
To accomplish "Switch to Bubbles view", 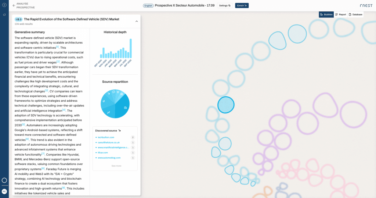I will [326, 15].
